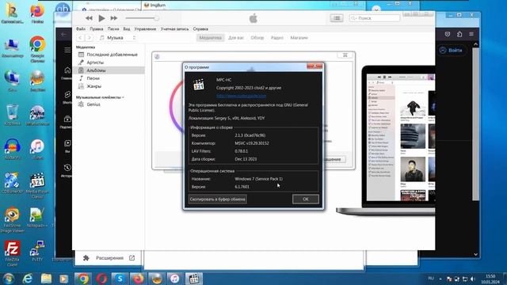507x285 pixels.
Task: Select Последние добавленные in sidebar
Action: [109, 55]
